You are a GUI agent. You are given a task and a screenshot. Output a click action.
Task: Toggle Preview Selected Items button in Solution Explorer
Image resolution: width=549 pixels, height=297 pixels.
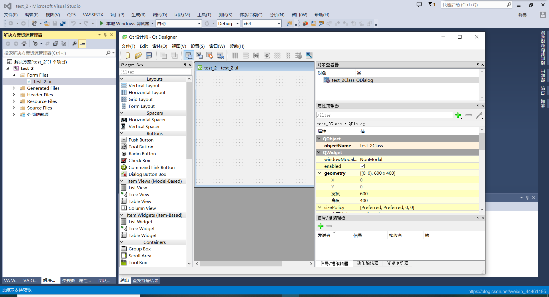pyautogui.click(x=82, y=44)
